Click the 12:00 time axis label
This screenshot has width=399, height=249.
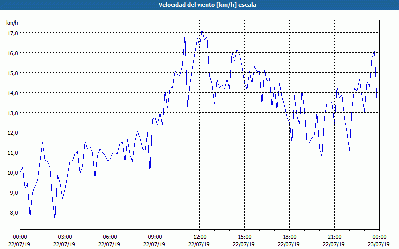tap(200, 237)
